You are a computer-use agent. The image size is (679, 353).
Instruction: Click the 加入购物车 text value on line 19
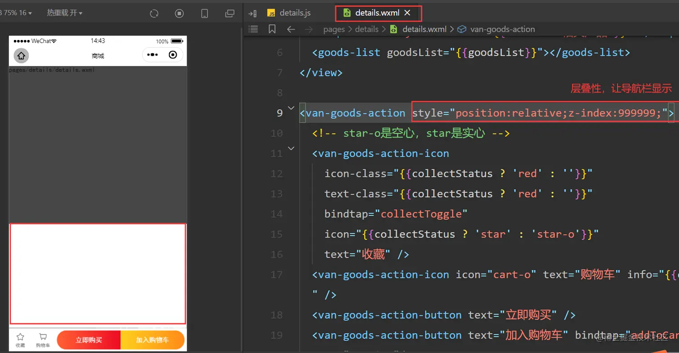534,335
